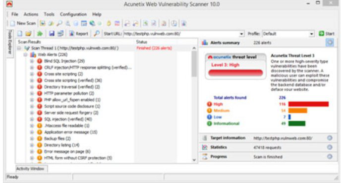Open the Tools menu
This screenshot has width=342, height=183.
click(x=49, y=14)
